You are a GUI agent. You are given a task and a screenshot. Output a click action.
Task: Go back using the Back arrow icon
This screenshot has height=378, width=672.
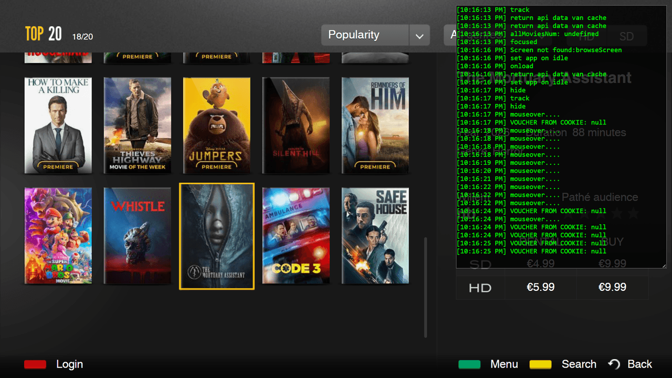[614, 364]
